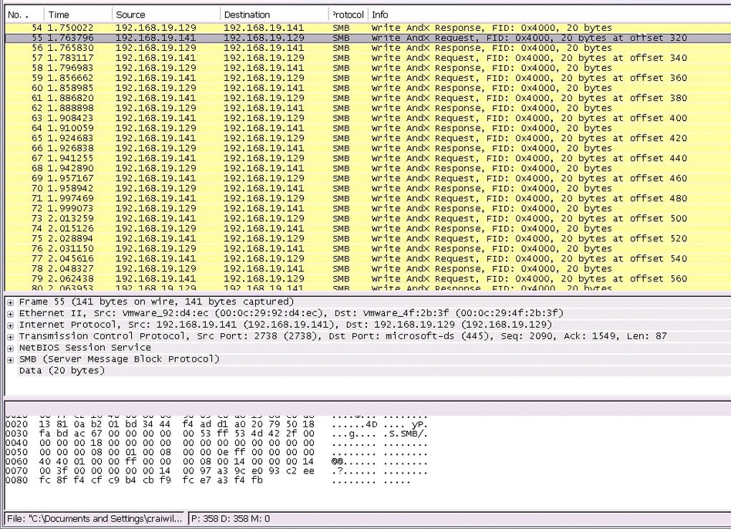
Task: Select packet 59 at offset 360
Action: pos(368,78)
